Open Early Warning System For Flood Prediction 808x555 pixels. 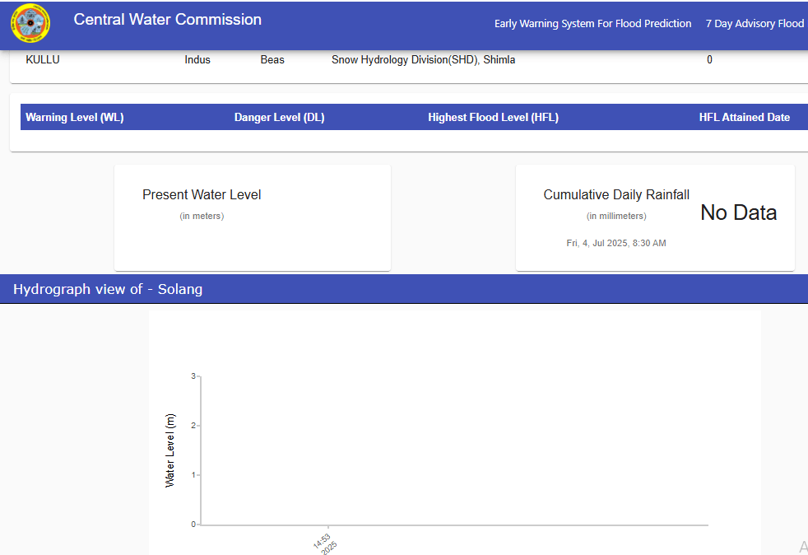(592, 24)
